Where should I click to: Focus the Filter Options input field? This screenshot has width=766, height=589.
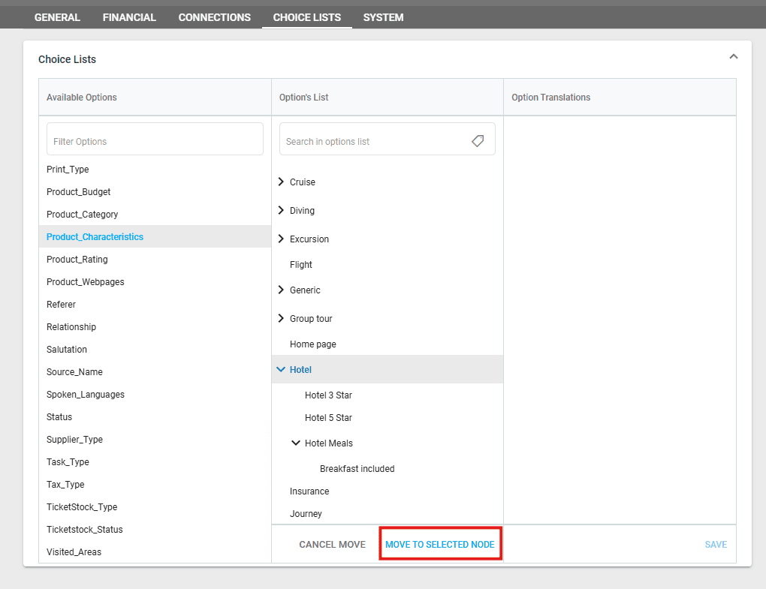155,141
